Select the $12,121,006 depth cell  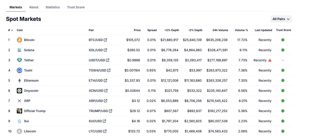(169, 80)
